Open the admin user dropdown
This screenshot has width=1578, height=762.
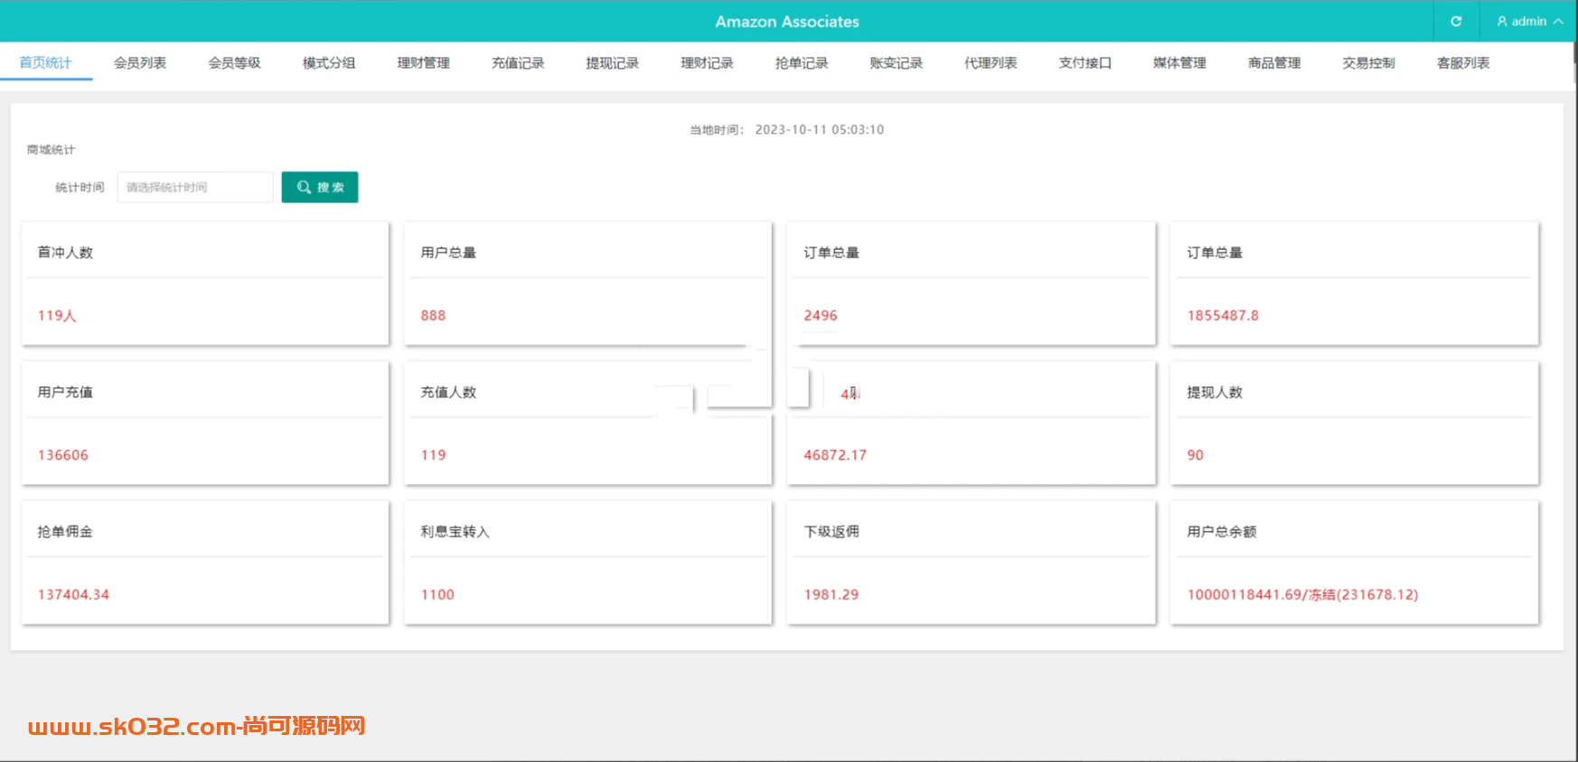click(1529, 22)
